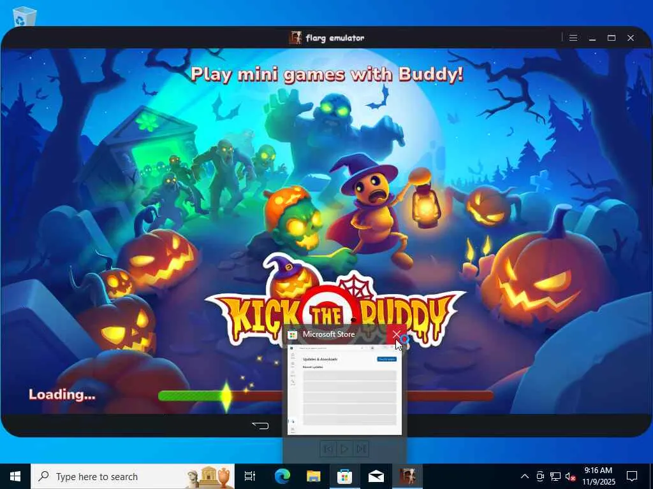Launch Microsoft Edge from the taskbar
This screenshot has height=489, width=653.
click(x=282, y=476)
